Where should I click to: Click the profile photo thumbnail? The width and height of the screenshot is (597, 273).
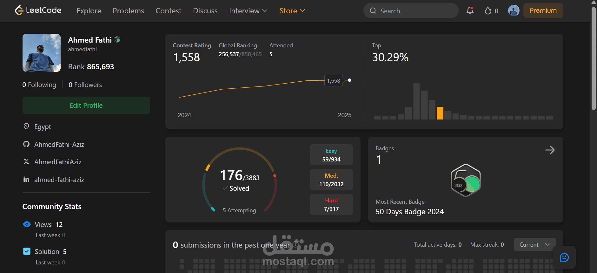42,53
